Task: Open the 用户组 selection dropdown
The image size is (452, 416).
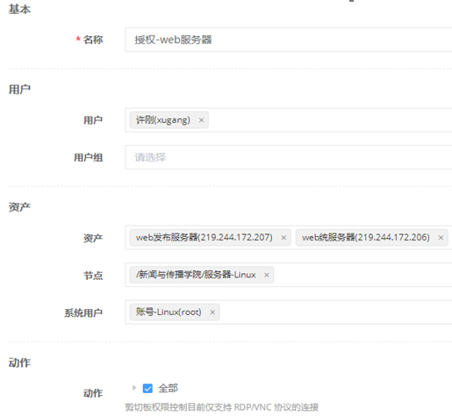Action: [x=289, y=157]
